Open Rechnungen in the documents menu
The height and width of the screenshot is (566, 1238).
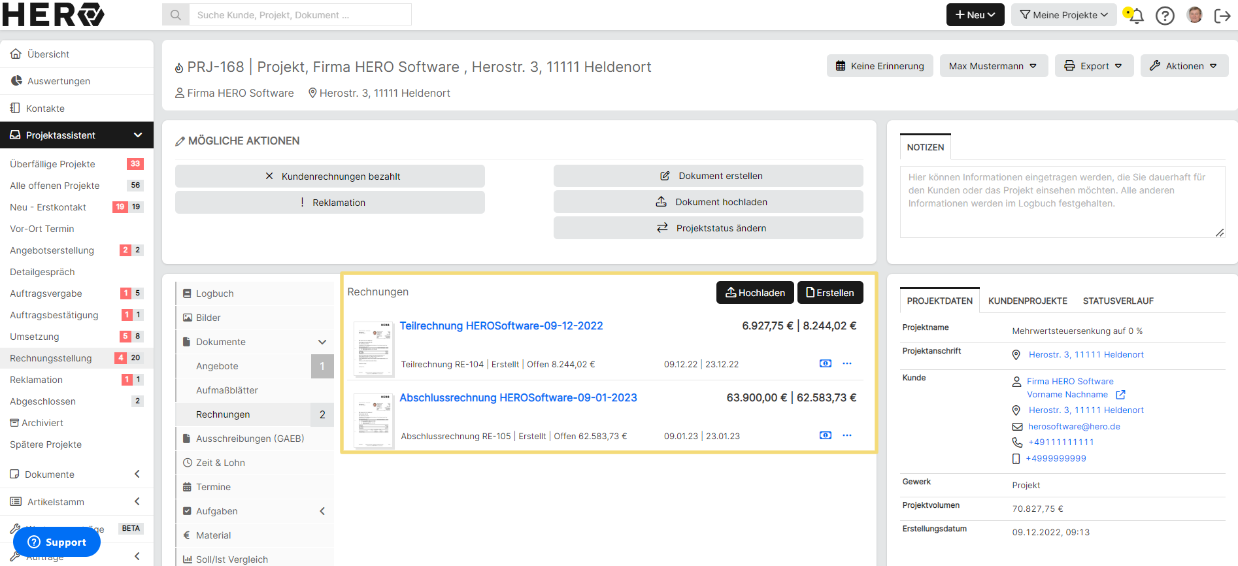pos(255,414)
